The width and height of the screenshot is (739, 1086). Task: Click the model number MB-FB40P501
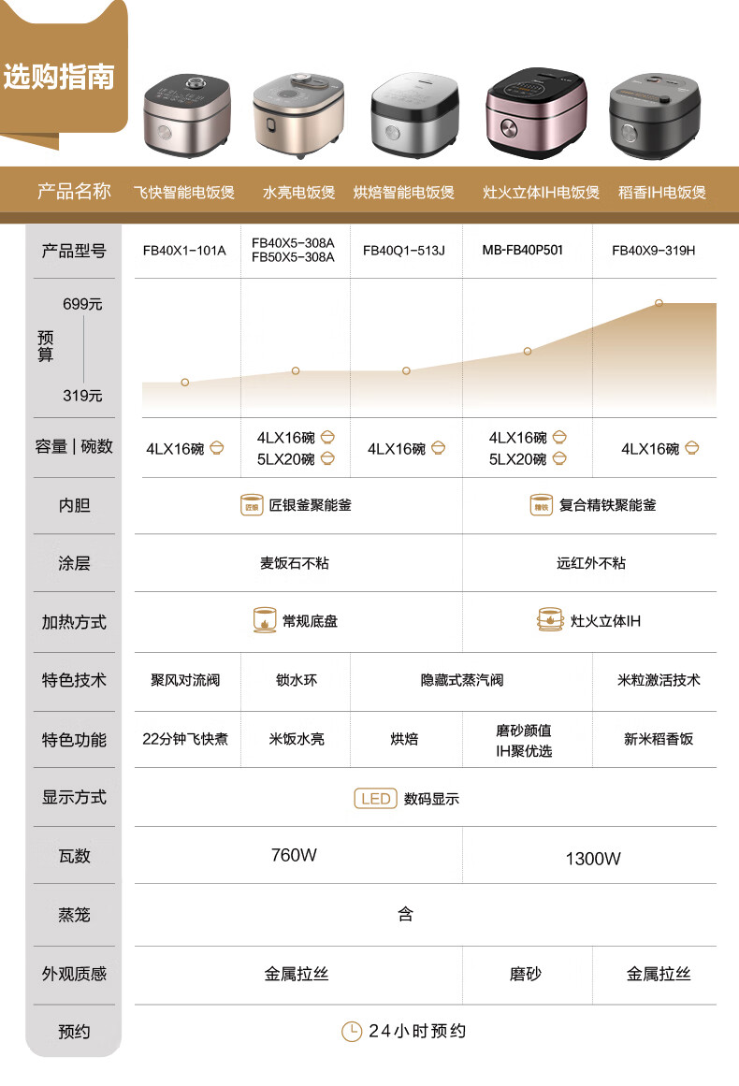click(x=523, y=250)
